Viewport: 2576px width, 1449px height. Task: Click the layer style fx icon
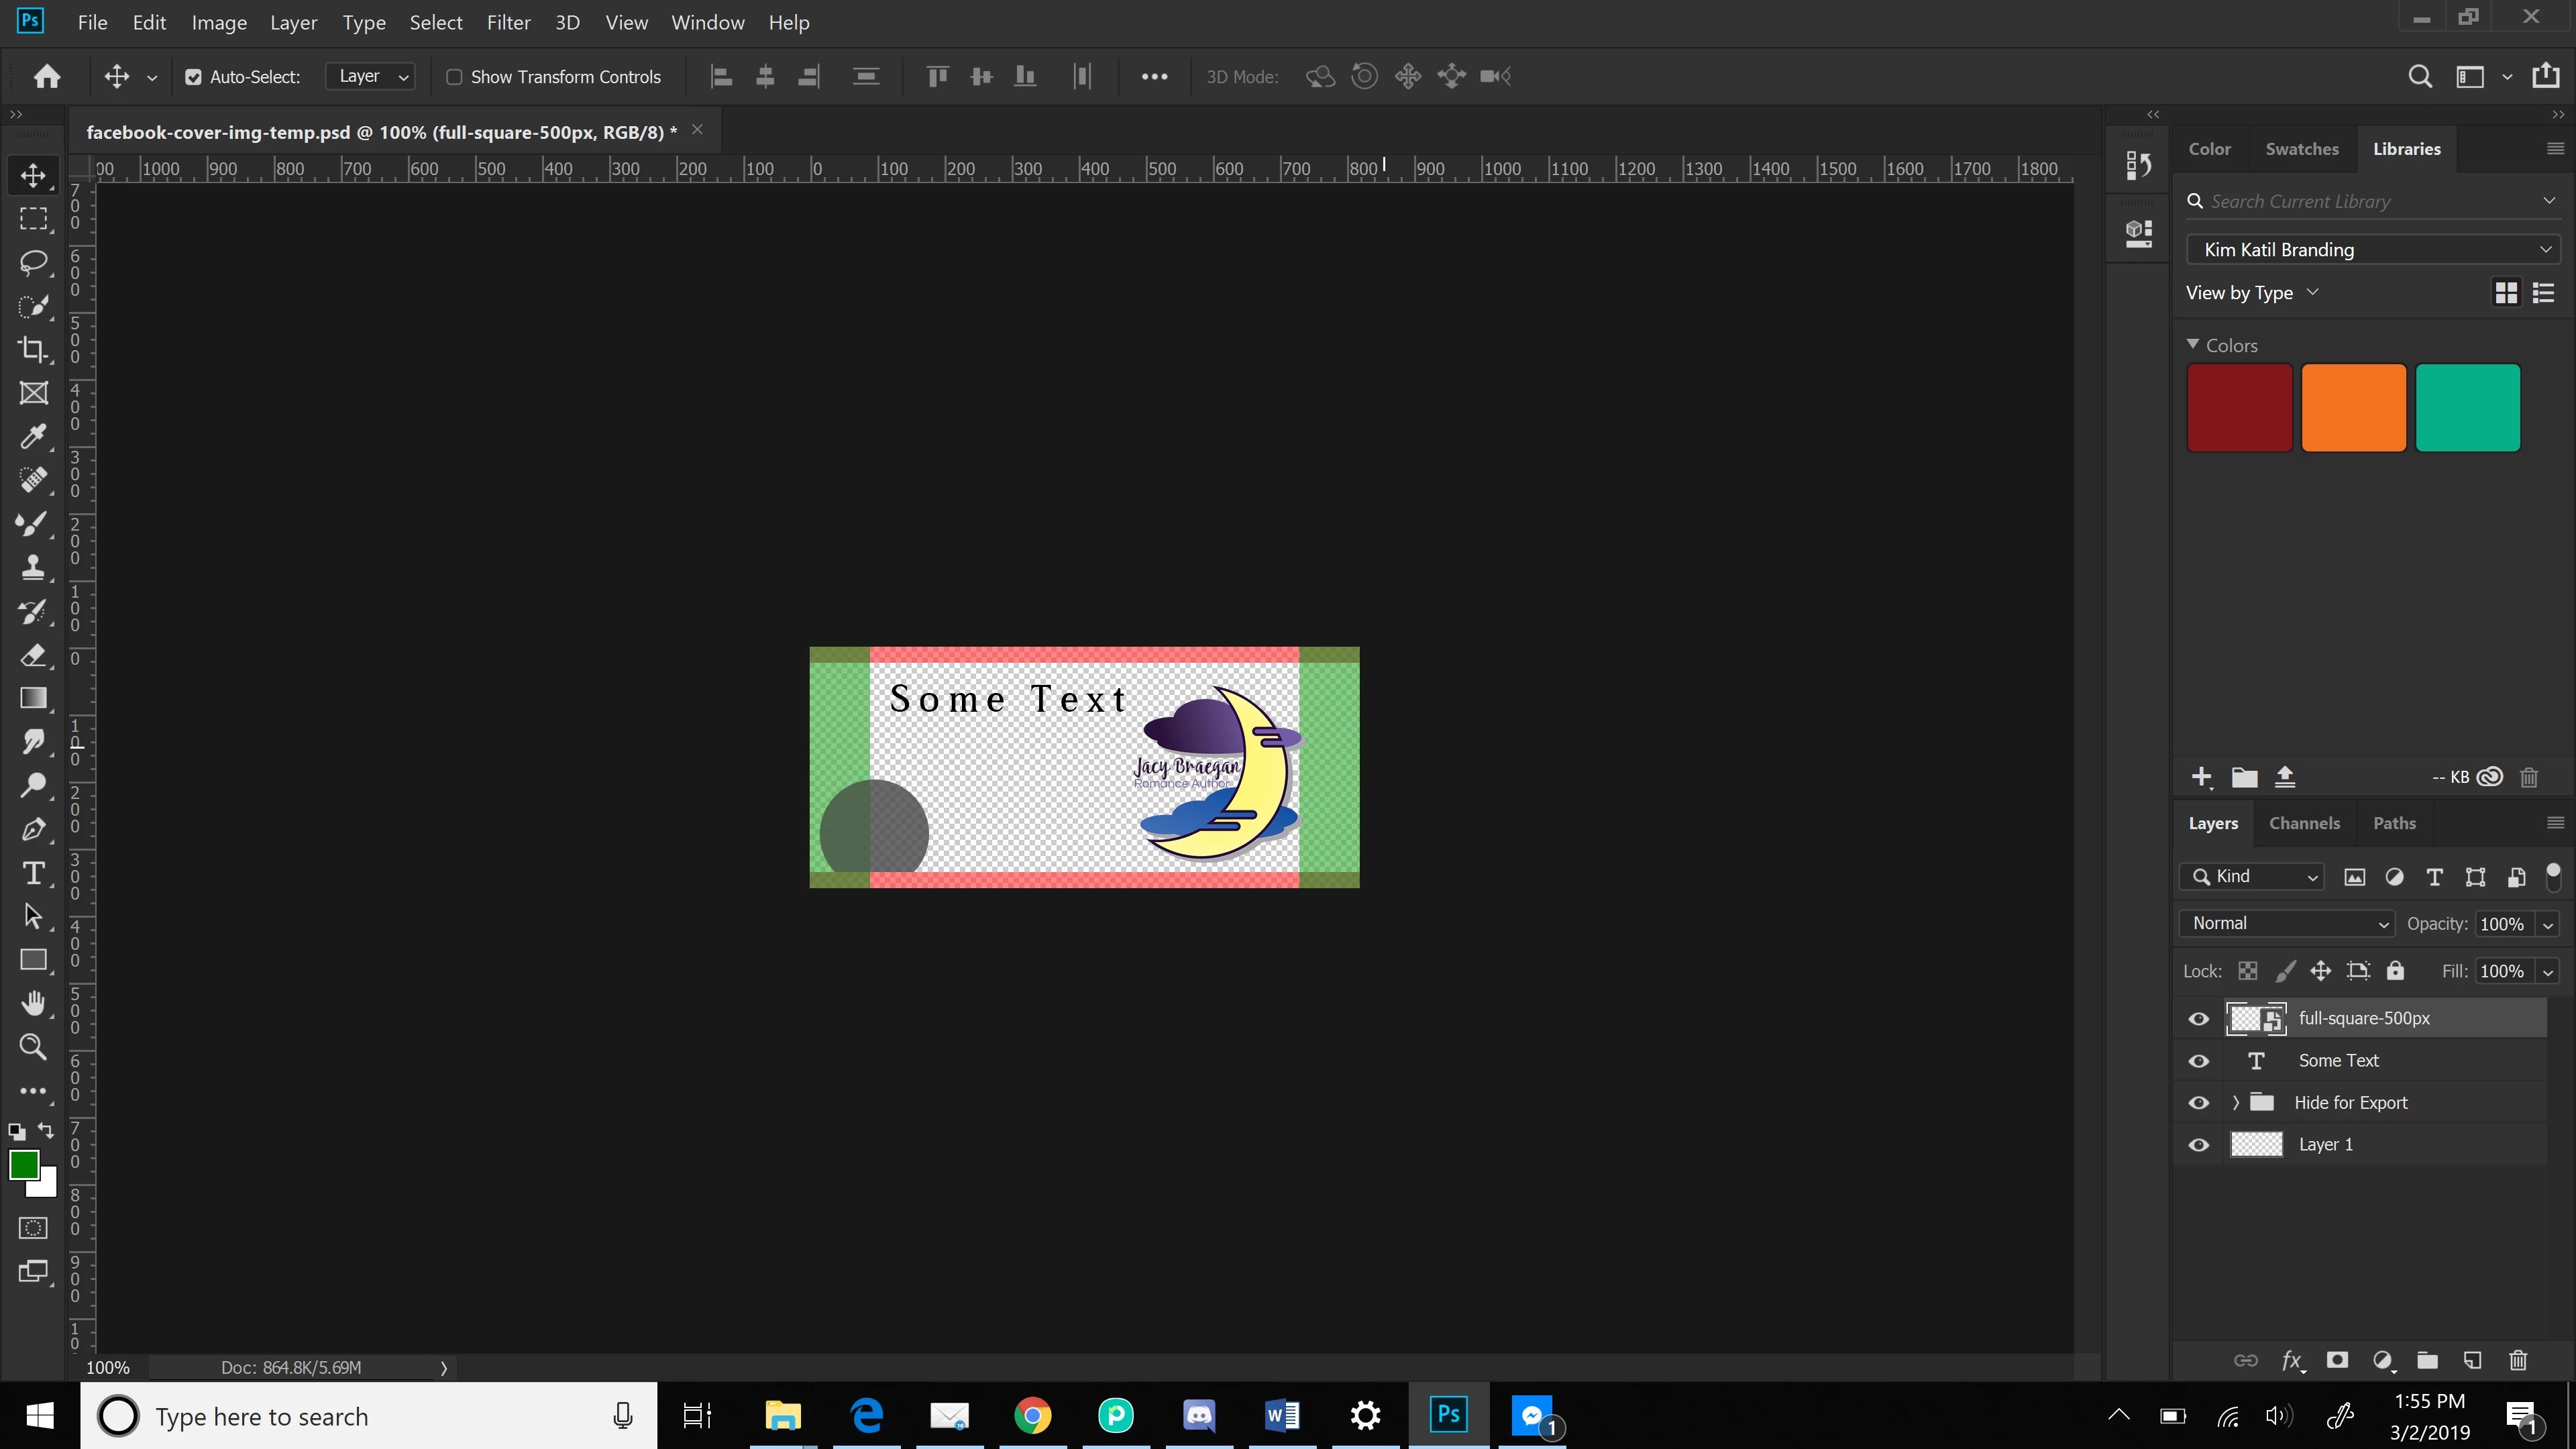(x=2291, y=1360)
